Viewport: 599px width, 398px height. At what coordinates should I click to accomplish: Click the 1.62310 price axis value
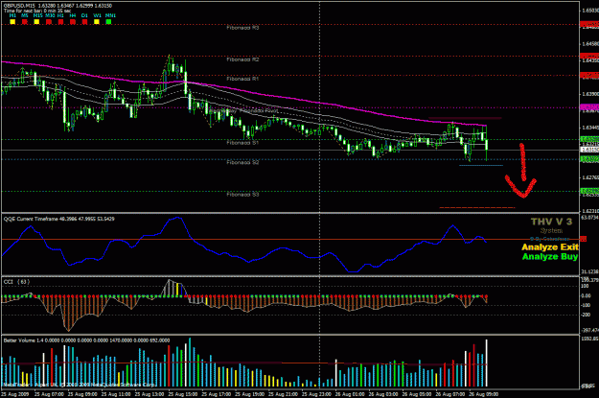tap(590, 211)
